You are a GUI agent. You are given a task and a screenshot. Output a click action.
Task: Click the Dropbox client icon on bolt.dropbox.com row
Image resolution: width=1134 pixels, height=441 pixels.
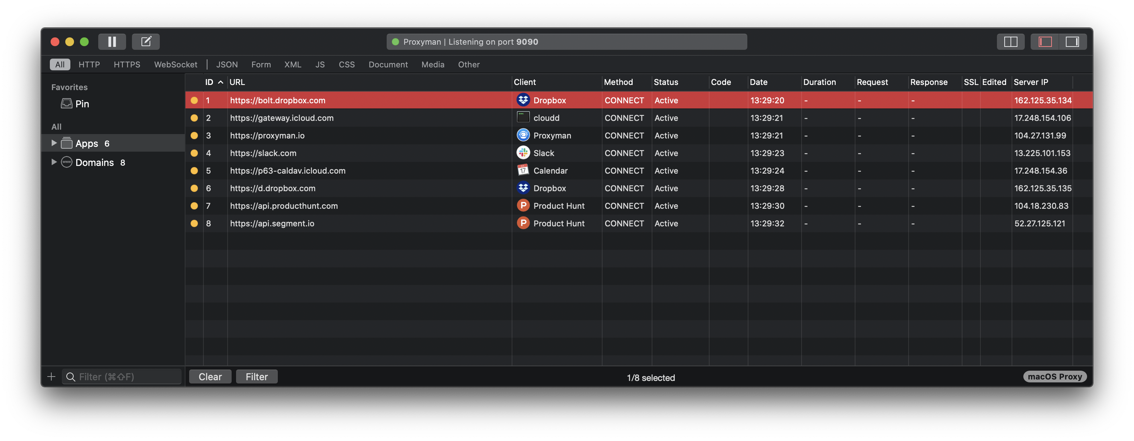(523, 100)
